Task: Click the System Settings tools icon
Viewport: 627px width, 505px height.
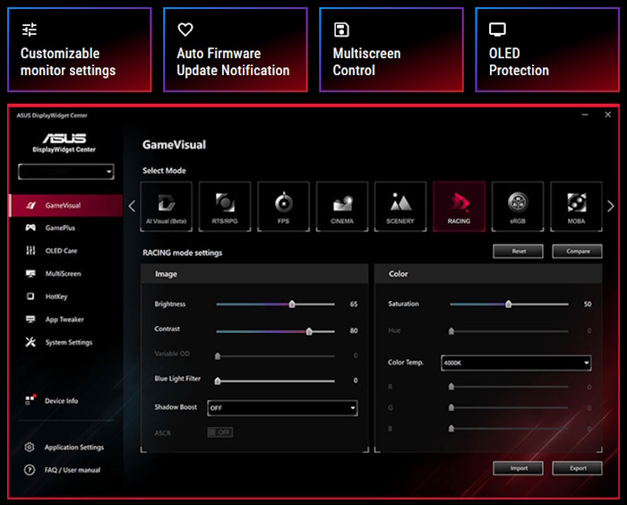Action: (30, 342)
